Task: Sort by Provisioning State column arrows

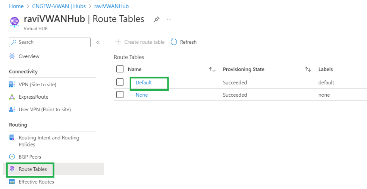Action: pos(308,69)
